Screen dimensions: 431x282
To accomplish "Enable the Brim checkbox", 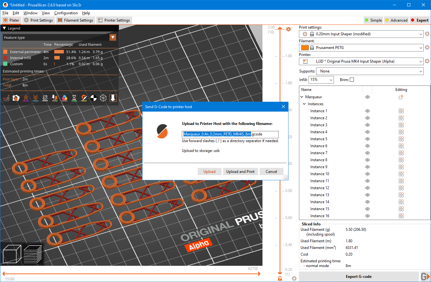I will point(352,80).
